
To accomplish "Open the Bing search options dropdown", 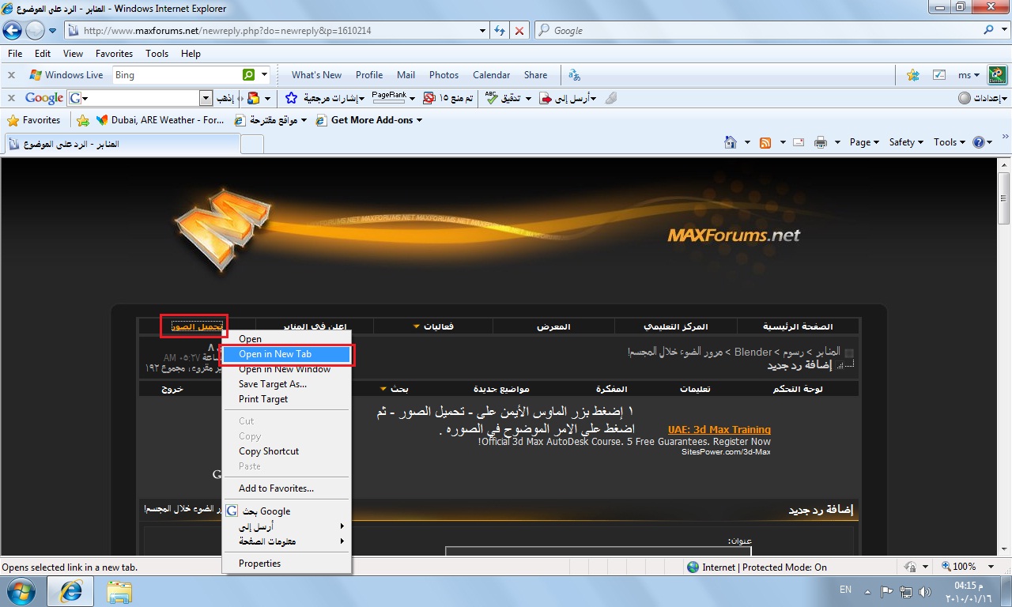I will click(x=264, y=75).
